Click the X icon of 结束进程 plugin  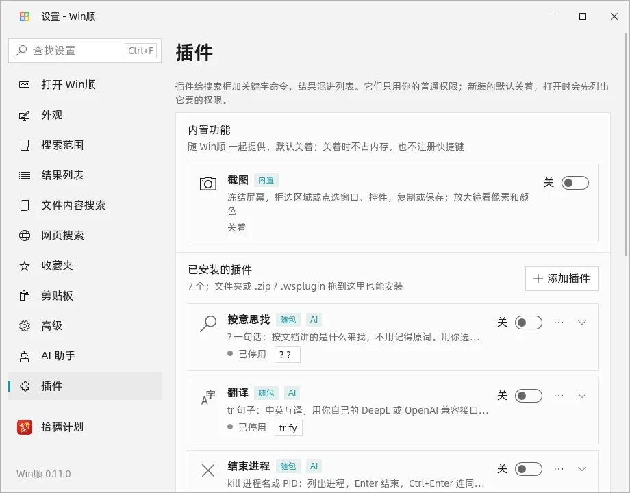(x=208, y=470)
